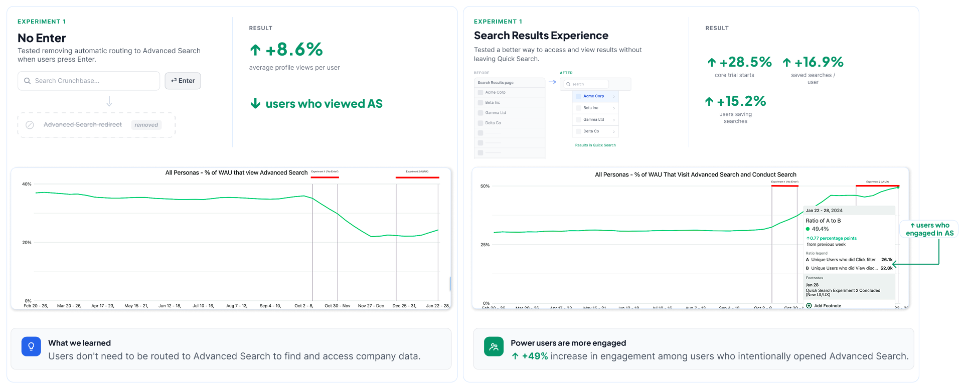The height and width of the screenshot is (389, 963).
Task: Expand the Gamma Ltd chevron in After list
Action: 614,120
